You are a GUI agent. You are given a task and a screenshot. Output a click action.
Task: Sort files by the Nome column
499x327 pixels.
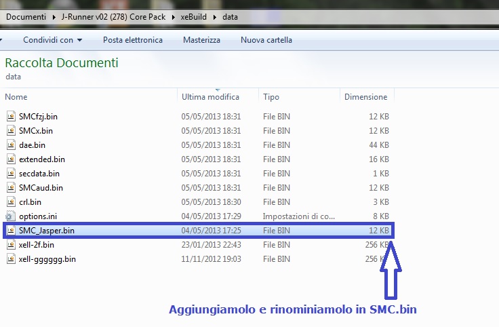(16, 97)
